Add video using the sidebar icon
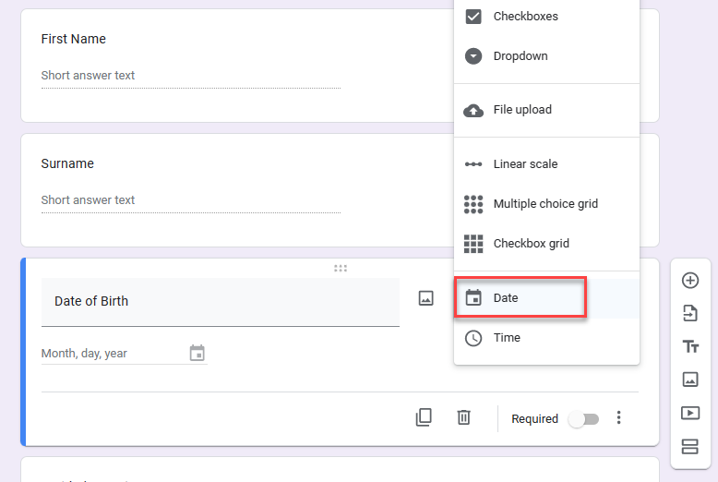This screenshot has width=718, height=482. (x=689, y=413)
